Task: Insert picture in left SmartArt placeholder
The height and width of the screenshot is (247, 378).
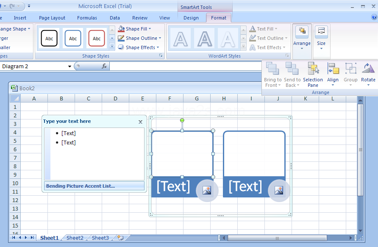Action: pos(207,191)
